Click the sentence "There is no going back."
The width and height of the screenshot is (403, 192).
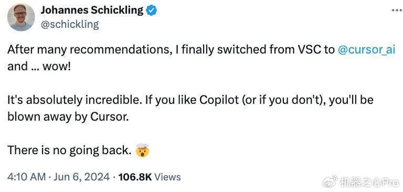click(69, 151)
